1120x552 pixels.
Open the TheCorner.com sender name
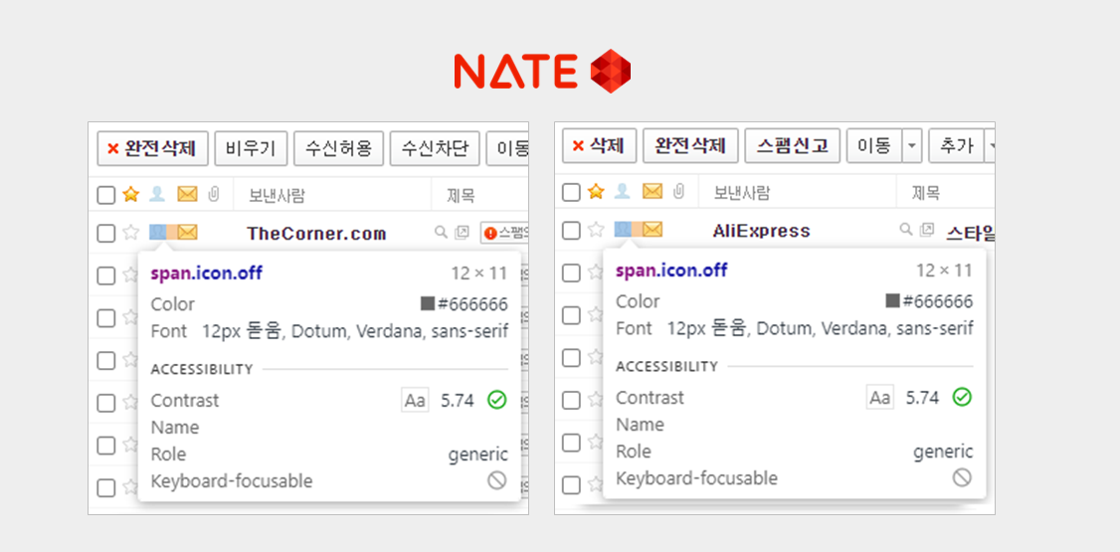click(316, 234)
